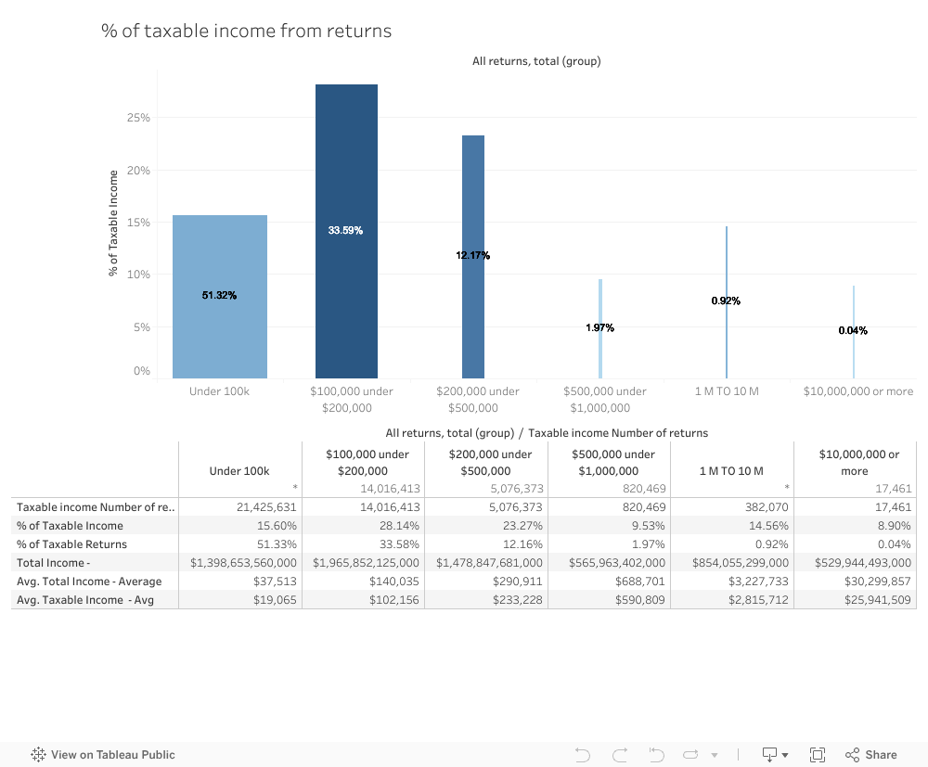
Task: Click the '% of Taxable Returns' row header
Action: pyautogui.click(x=71, y=544)
